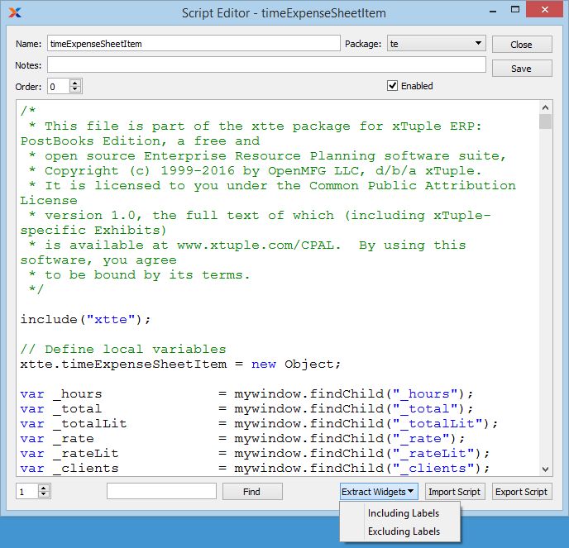The height and width of the screenshot is (548, 569).
Task: Click the Save button
Action: [522, 68]
